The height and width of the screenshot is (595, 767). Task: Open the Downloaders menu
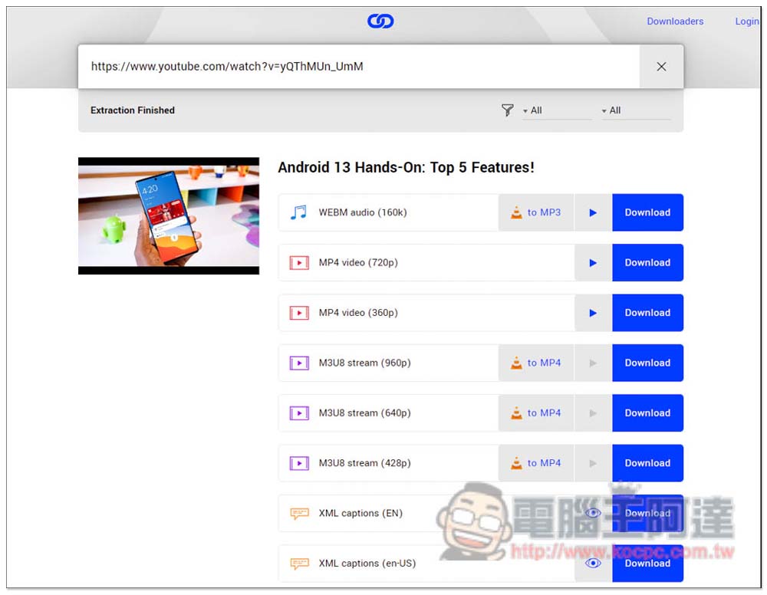pos(675,21)
